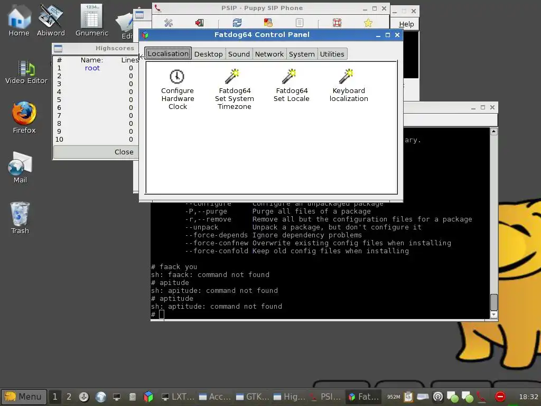The width and height of the screenshot is (541, 406).
Task: Click the monitor icon in taskbar launcher
Action: coord(117,397)
